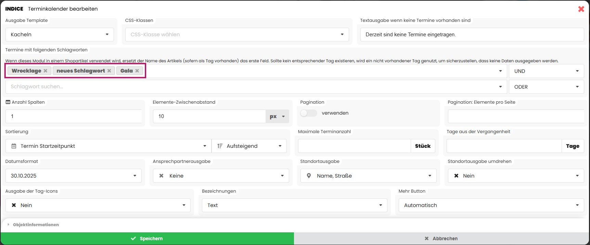The height and width of the screenshot is (245, 590).
Task: Click the location pin icon in Standortausgabe
Action: point(309,176)
